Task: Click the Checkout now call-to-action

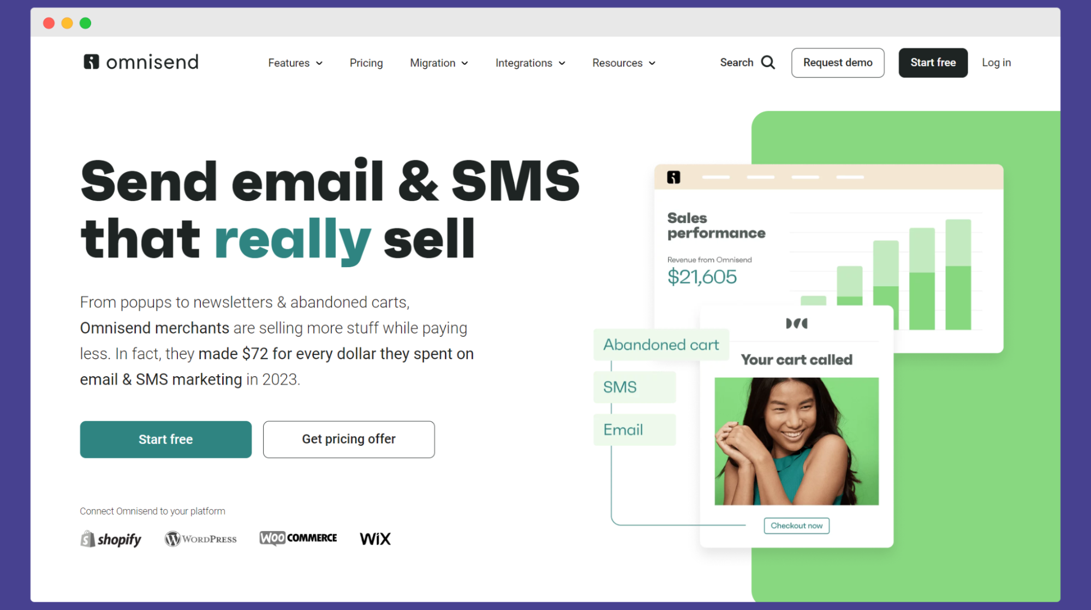Action: 796,526
